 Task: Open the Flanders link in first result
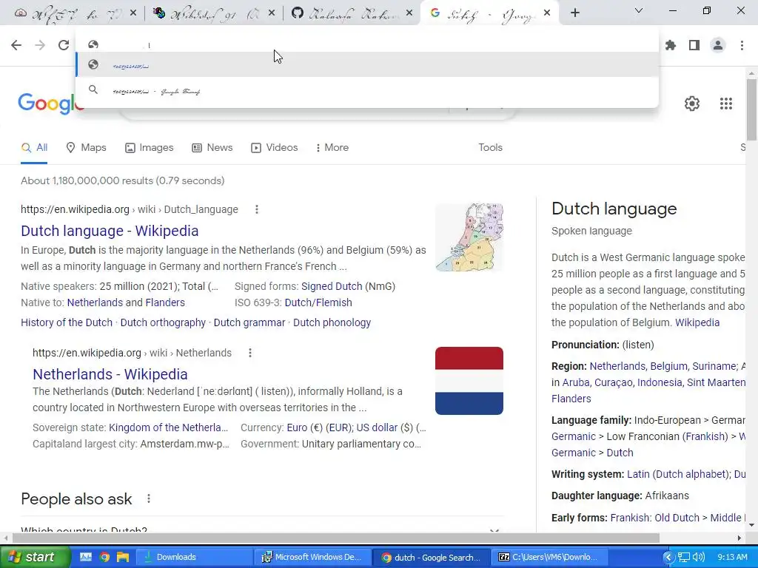tap(165, 302)
